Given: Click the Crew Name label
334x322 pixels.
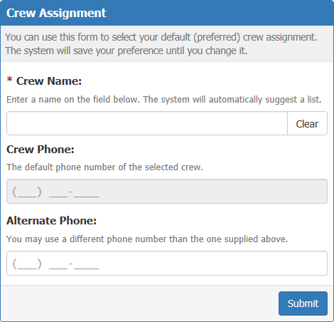Looking at the screenshot, I should coord(49,81).
